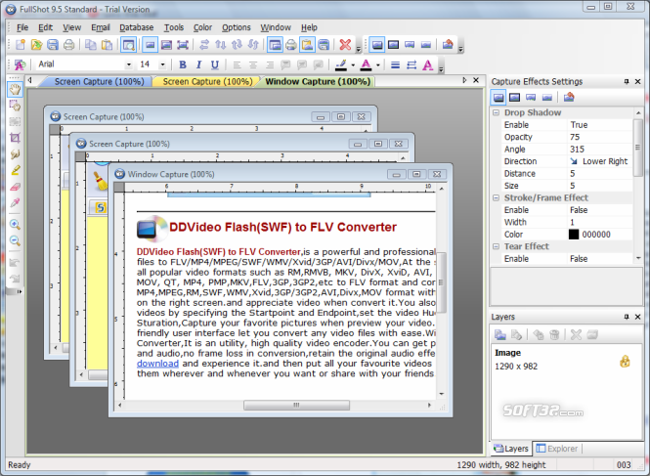
Task: Open the formatting toolbar options chevron
Action: point(441,69)
